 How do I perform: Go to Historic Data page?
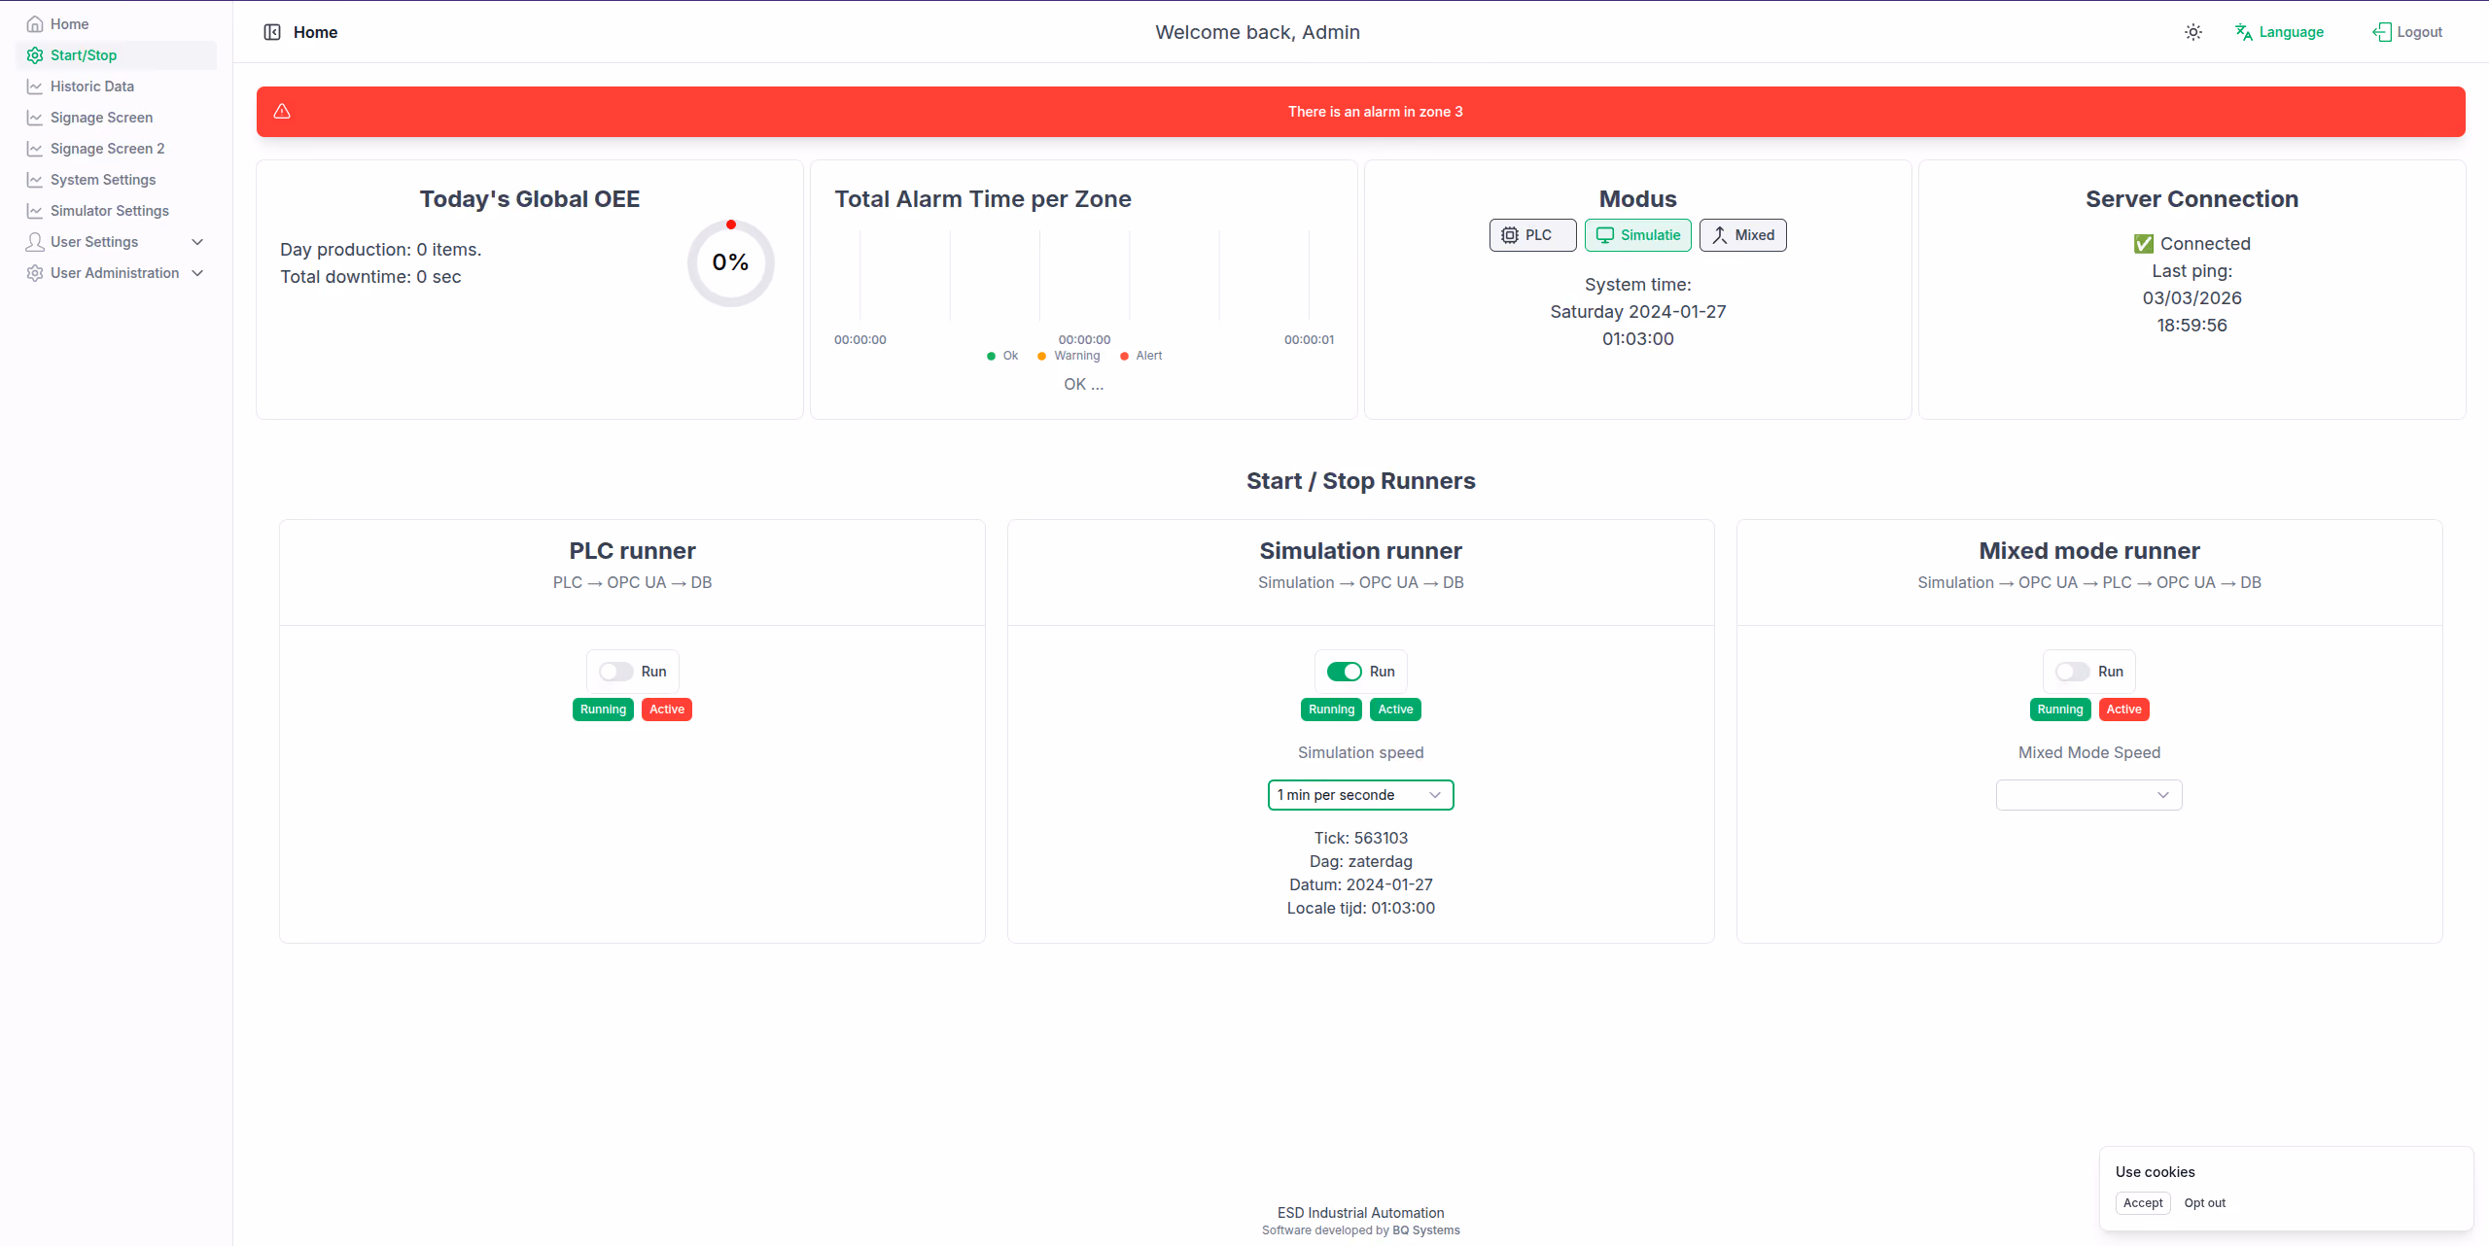pyautogui.click(x=116, y=87)
